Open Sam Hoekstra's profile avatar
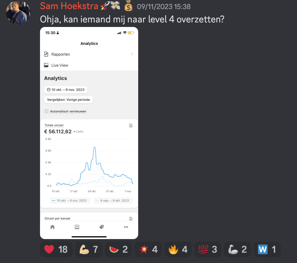 point(18,12)
